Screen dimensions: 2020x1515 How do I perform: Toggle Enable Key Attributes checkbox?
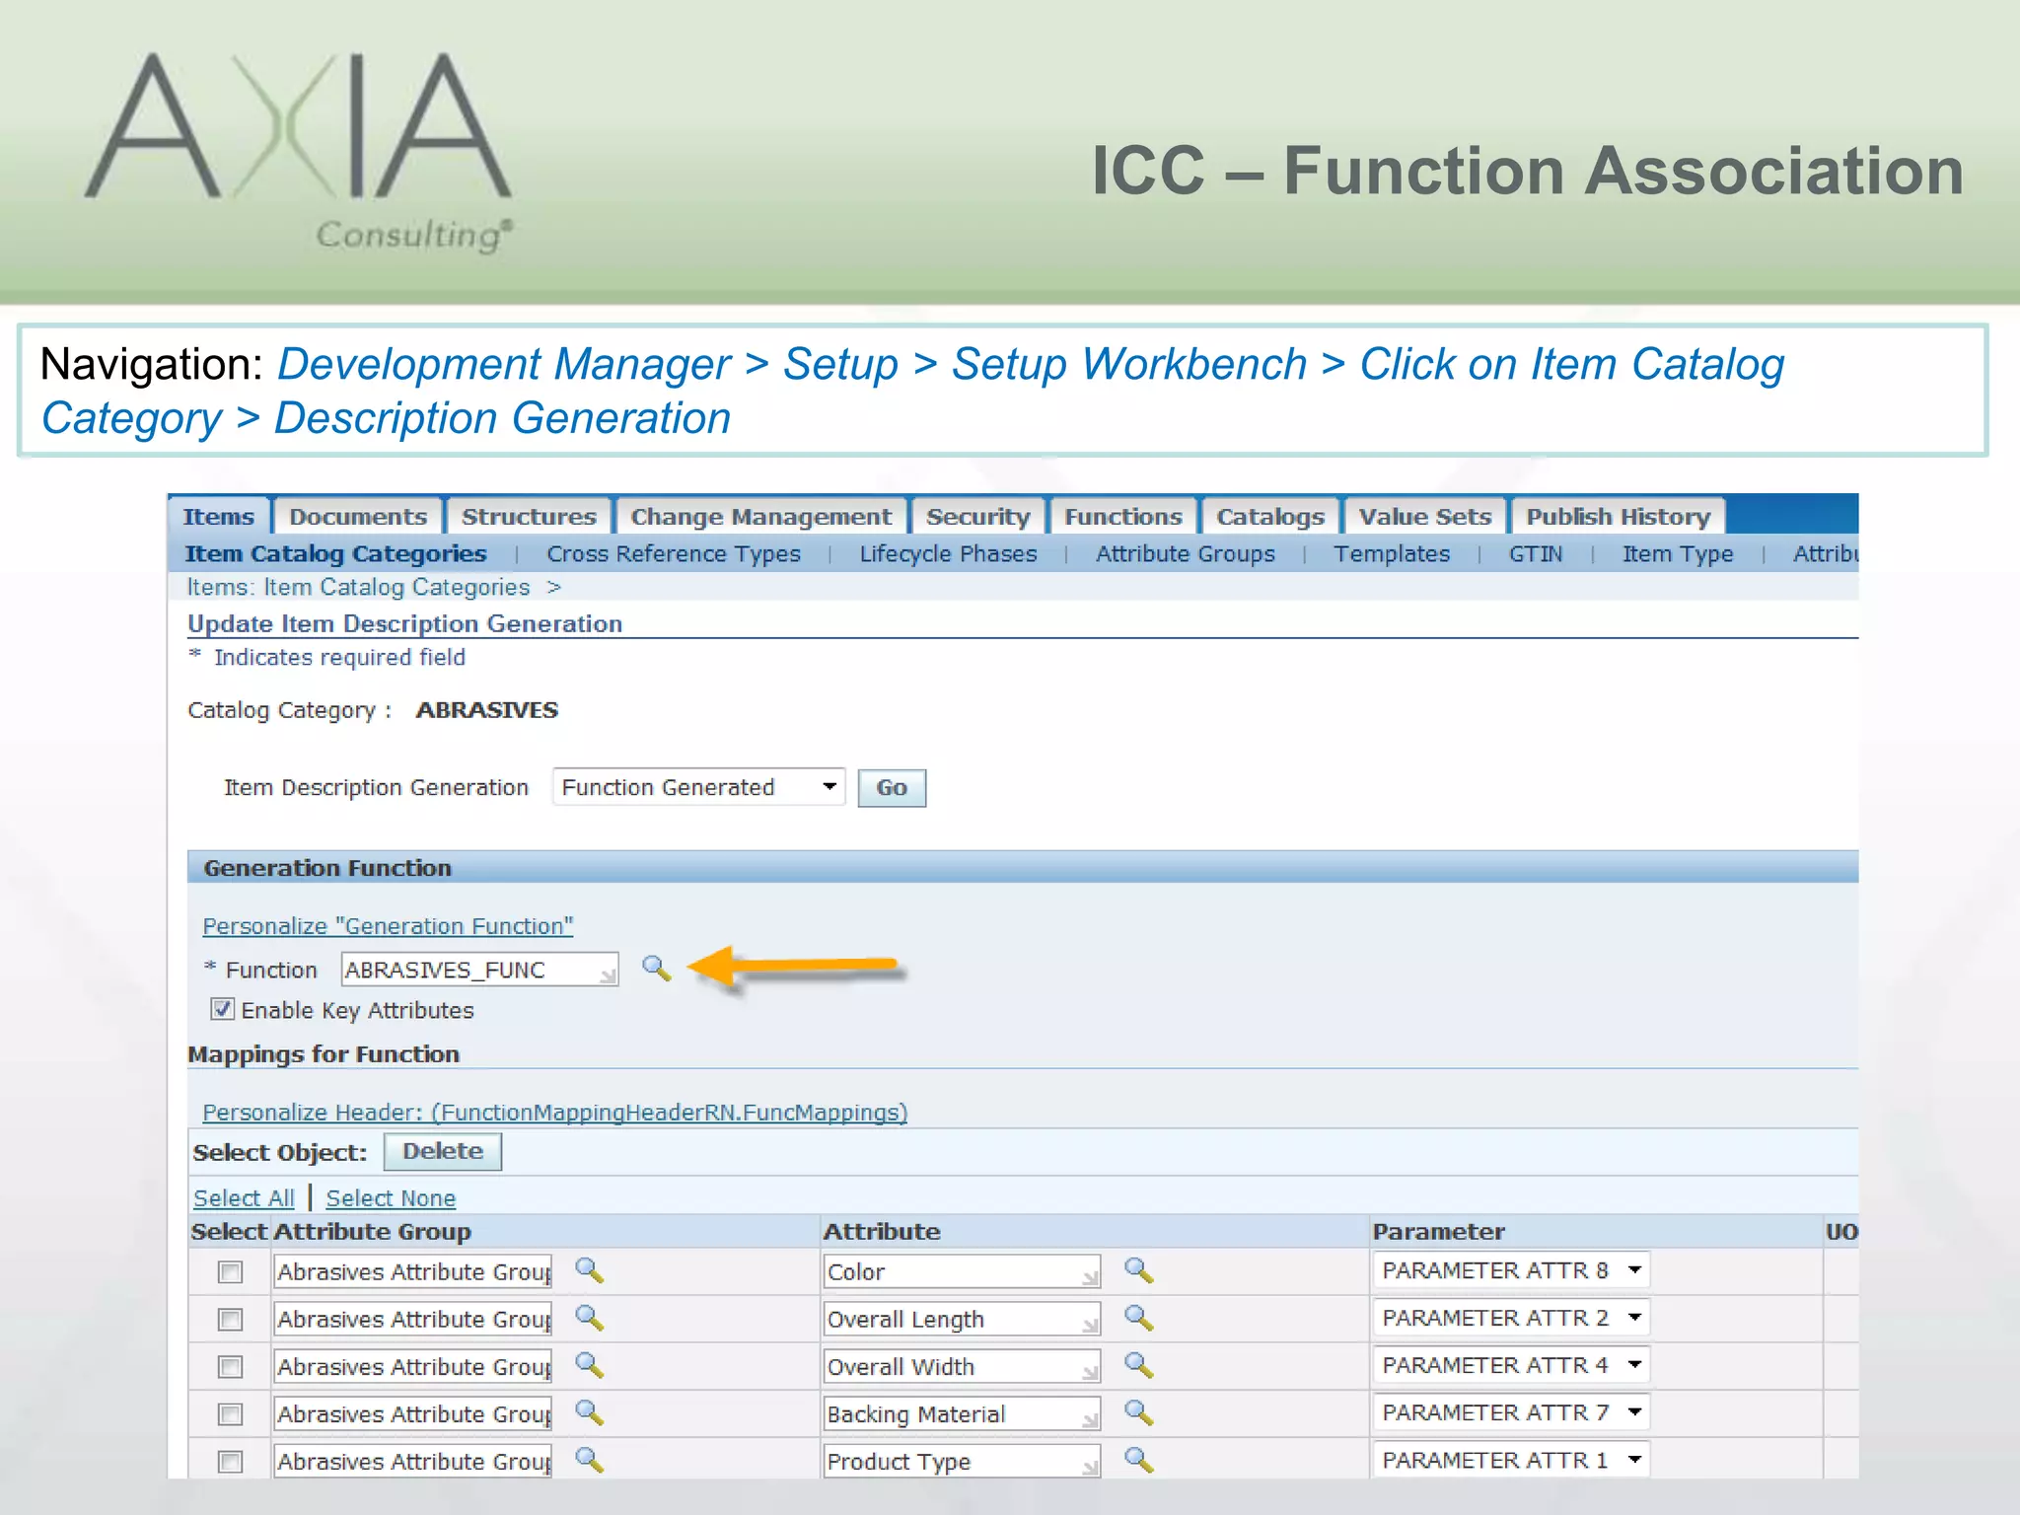click(222, 1009)
